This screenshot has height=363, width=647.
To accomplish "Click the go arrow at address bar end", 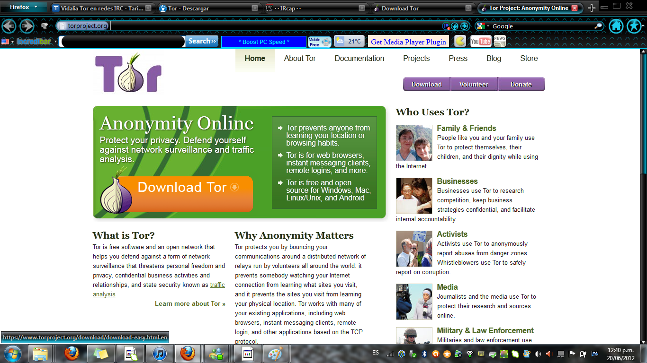I will click(464, 26).
